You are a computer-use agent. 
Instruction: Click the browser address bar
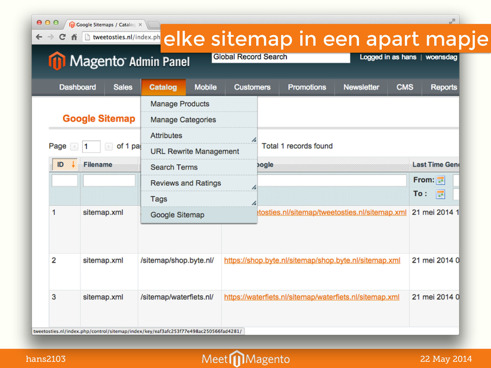122,37
